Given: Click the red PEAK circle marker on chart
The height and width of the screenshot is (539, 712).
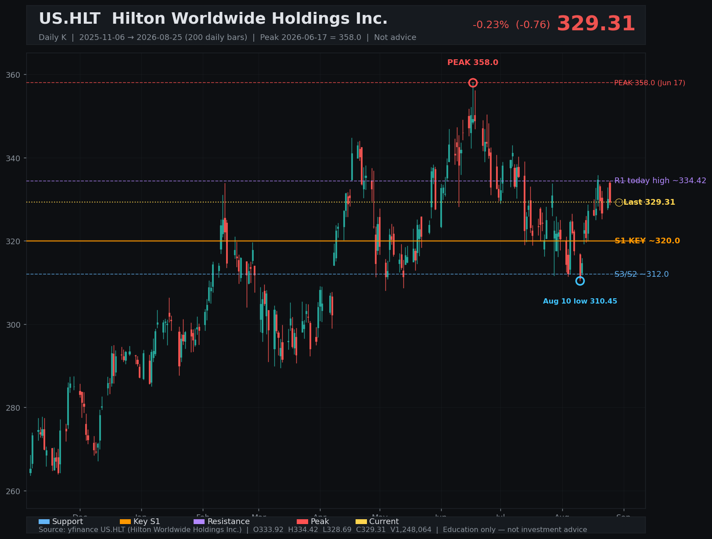Looking at the screenshot, I should point(473,83).
